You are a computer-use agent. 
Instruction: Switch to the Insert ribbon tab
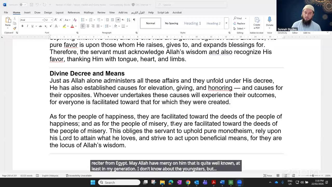pos(27,12)
